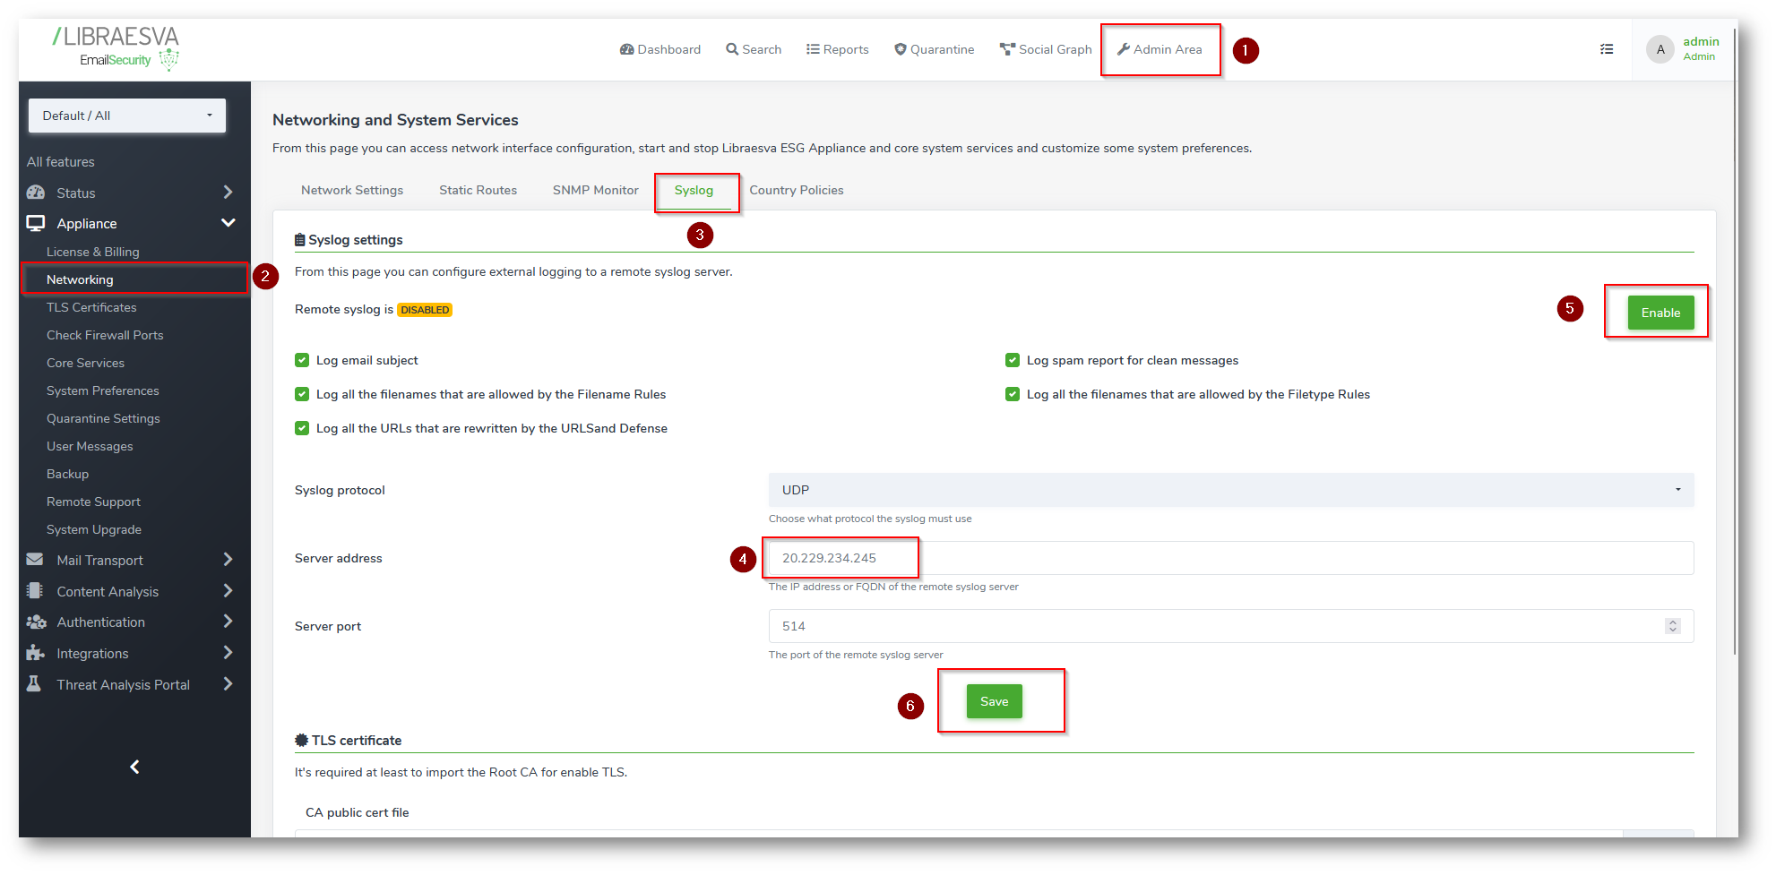Screen dimensions: 1776x875
Task: Expand the Threat Analysis Portal chevron
Action: [228, 684]
